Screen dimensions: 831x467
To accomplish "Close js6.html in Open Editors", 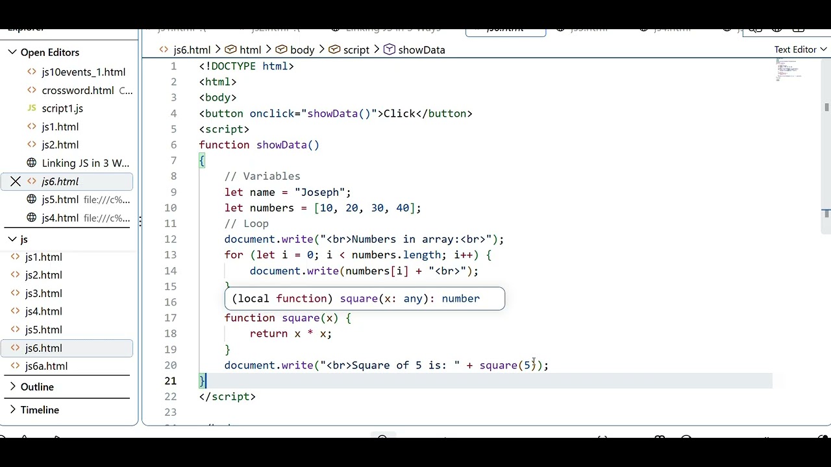I will tap(16, 182).
